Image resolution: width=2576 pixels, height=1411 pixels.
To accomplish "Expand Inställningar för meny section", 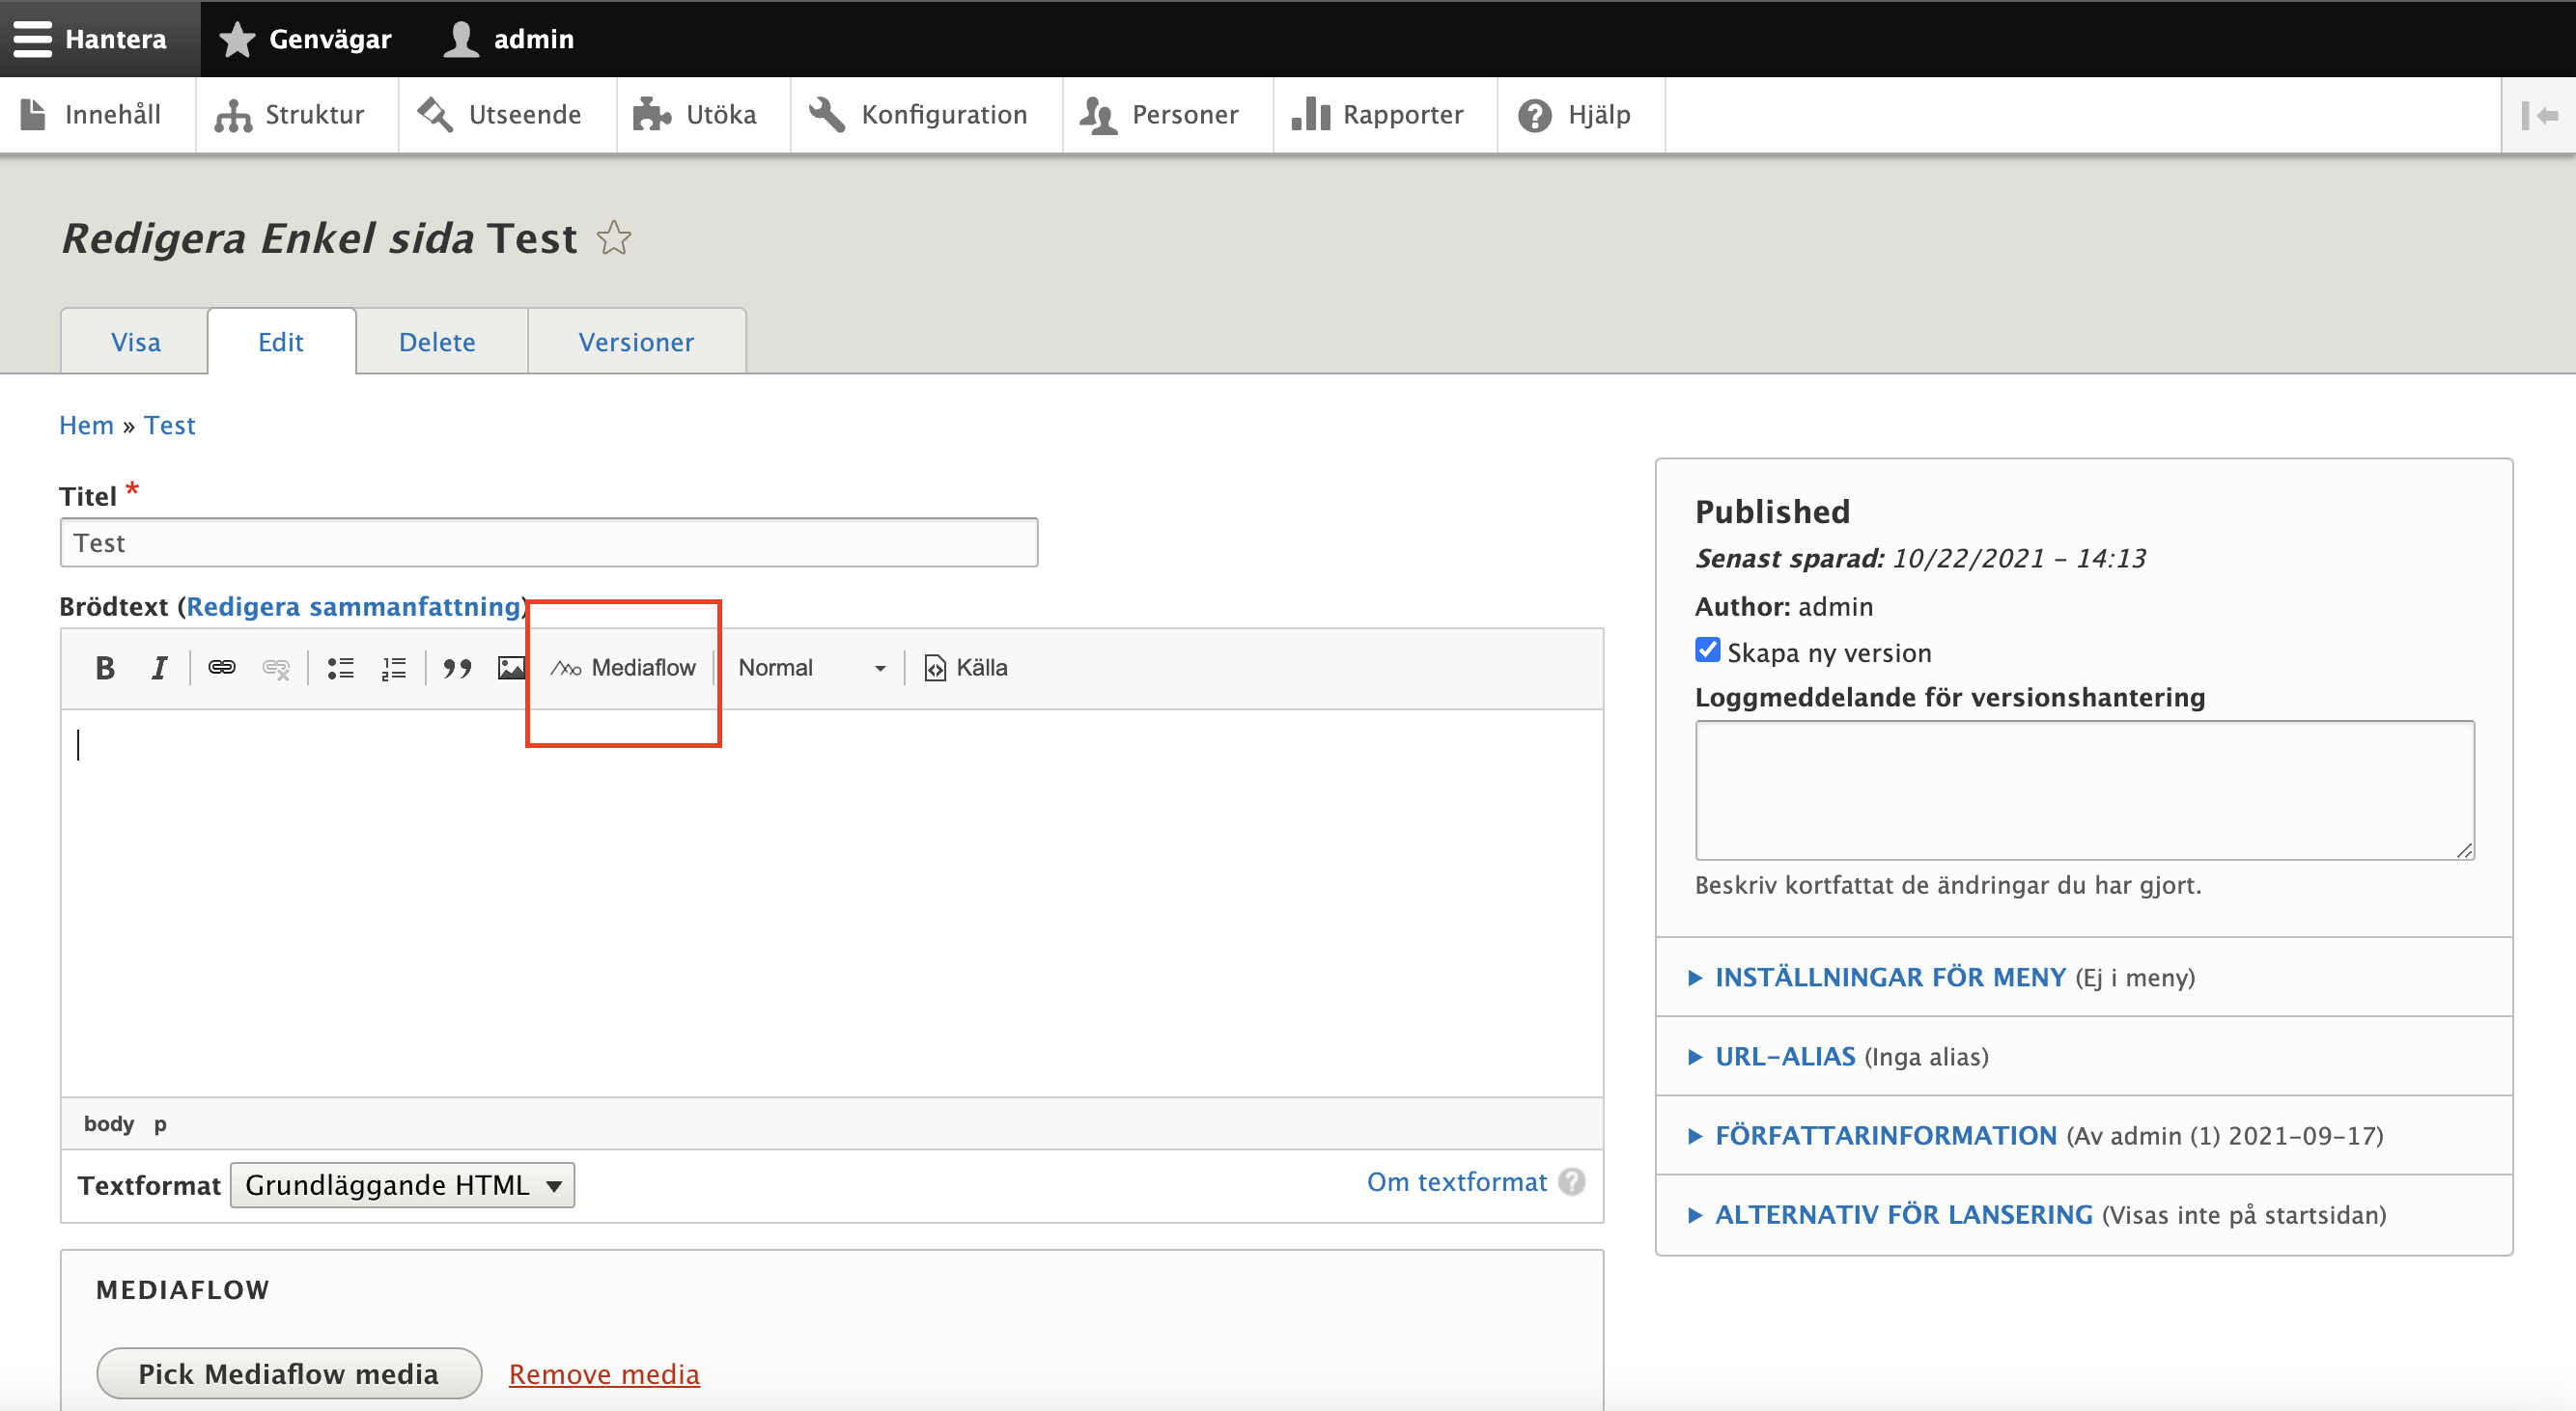I will click(x=1889, y=978).
